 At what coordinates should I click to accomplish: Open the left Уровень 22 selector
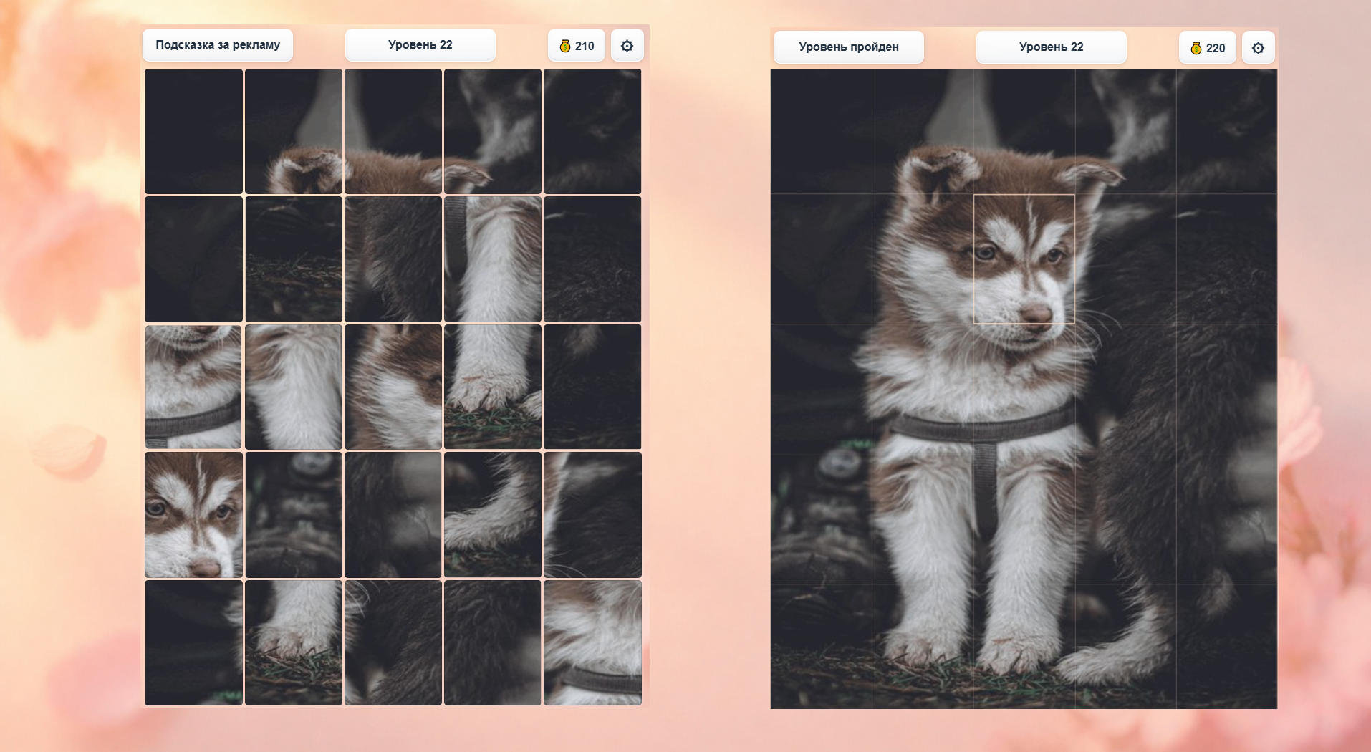(x=420, y=44)
